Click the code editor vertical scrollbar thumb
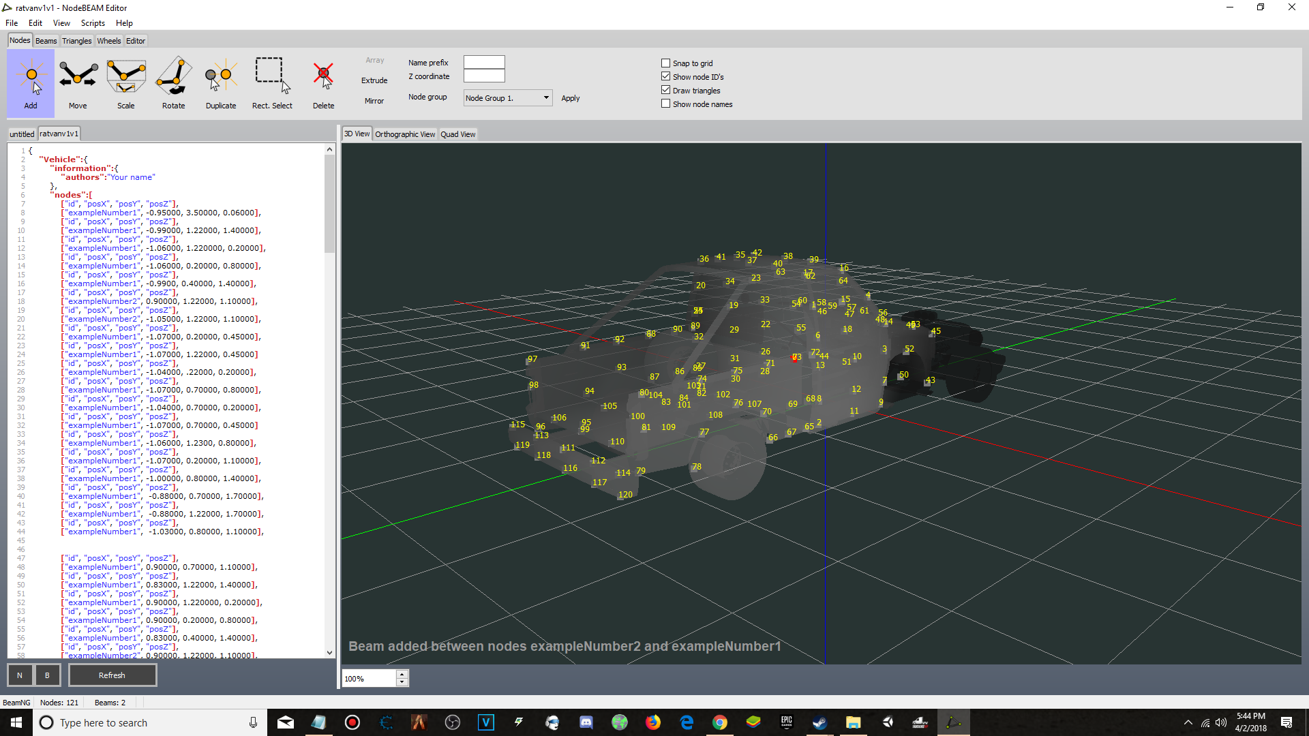The width and height of the screenshot is (1309, 736). (329, 204)
